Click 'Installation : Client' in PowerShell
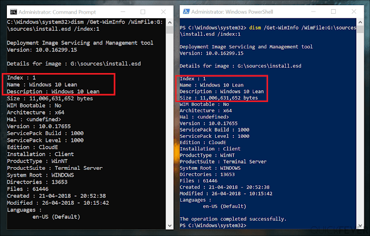The image size is (370, 236). (210, 149)
